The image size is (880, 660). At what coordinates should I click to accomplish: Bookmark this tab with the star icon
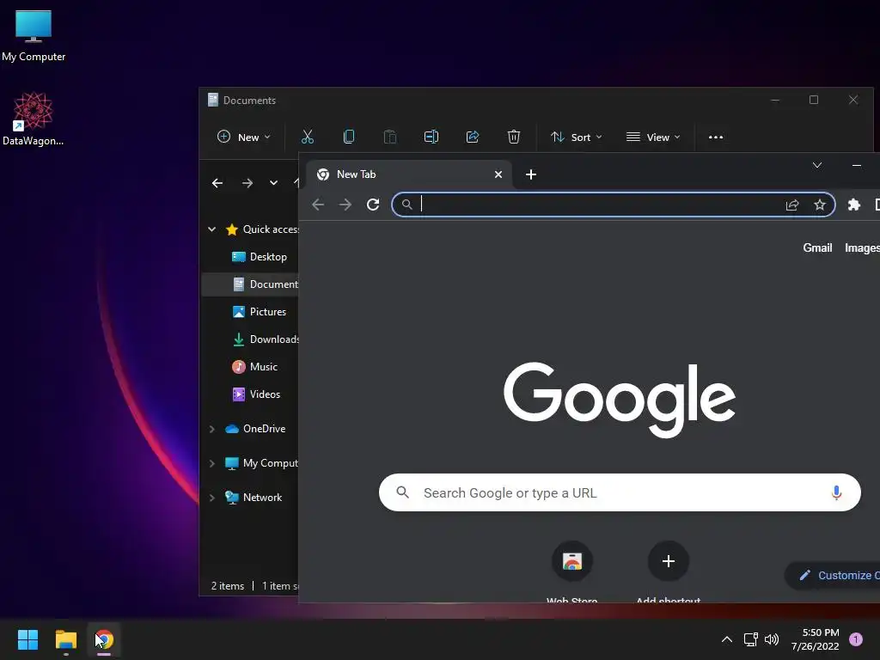click(820, 205)
